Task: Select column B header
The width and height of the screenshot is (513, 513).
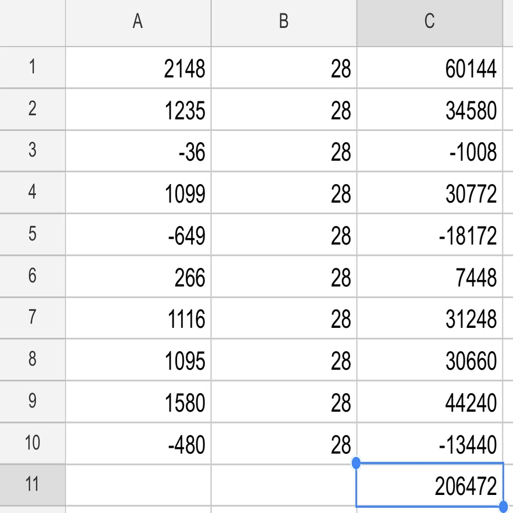Action: (284, 23)
